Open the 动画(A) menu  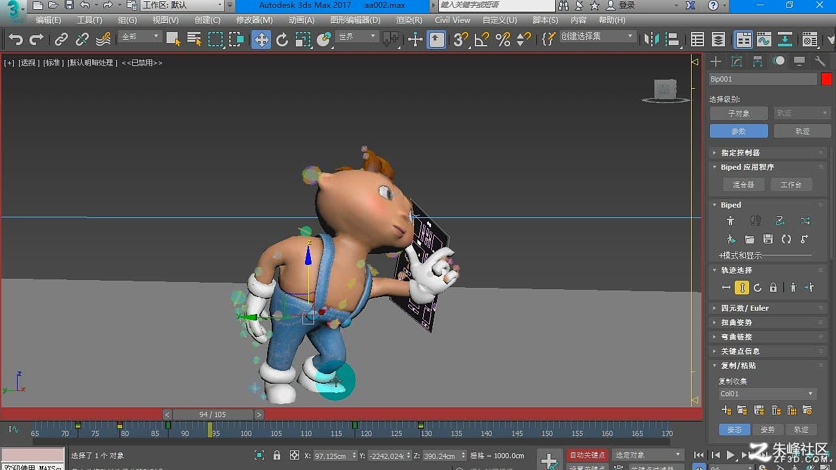tap(301, 20)
